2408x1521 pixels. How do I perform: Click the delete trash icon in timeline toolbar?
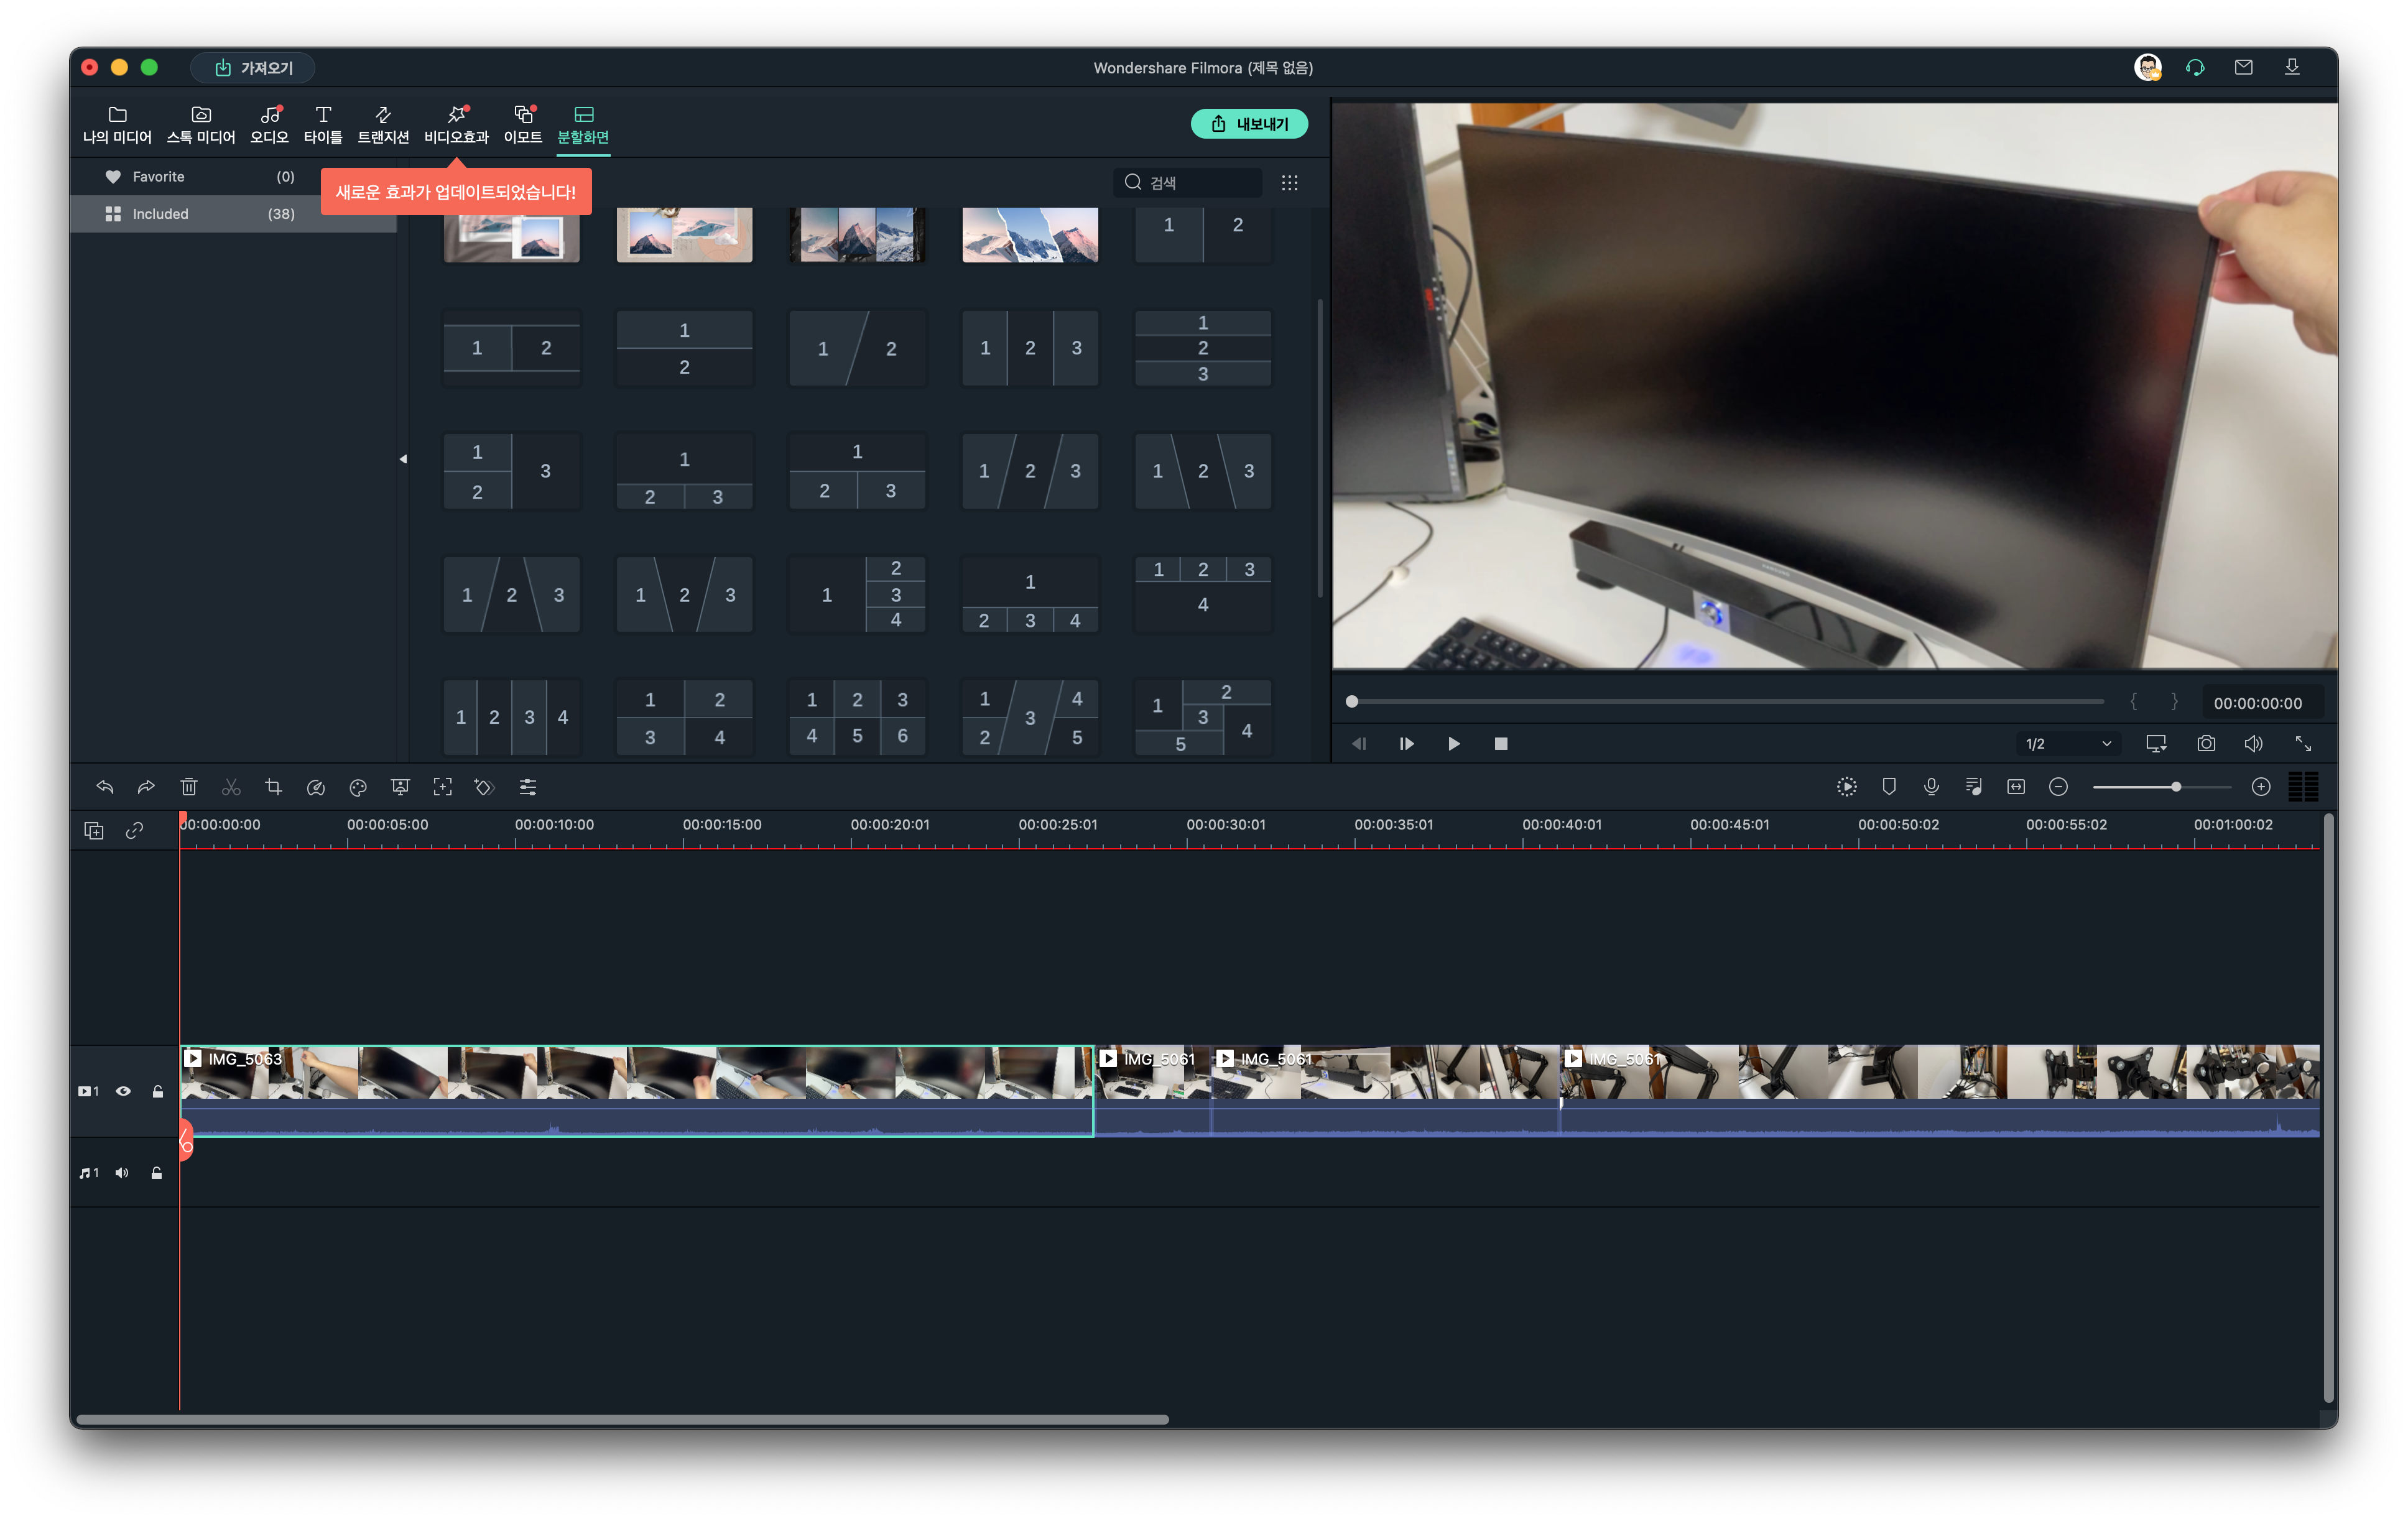tap(189, 787)
